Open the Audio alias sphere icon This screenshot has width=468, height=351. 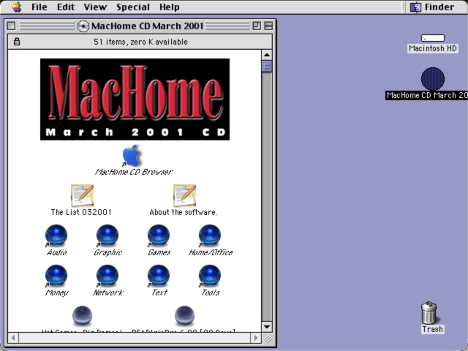pyautogui.click(x=56, y=235)
